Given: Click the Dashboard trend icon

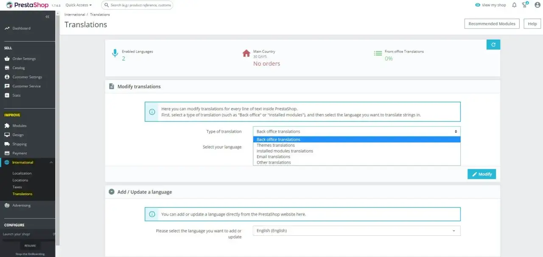Looking at the screenshot, I should coord(7,28).
